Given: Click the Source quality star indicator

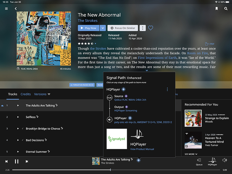Looking at the screenshot, I should (126, 96).
